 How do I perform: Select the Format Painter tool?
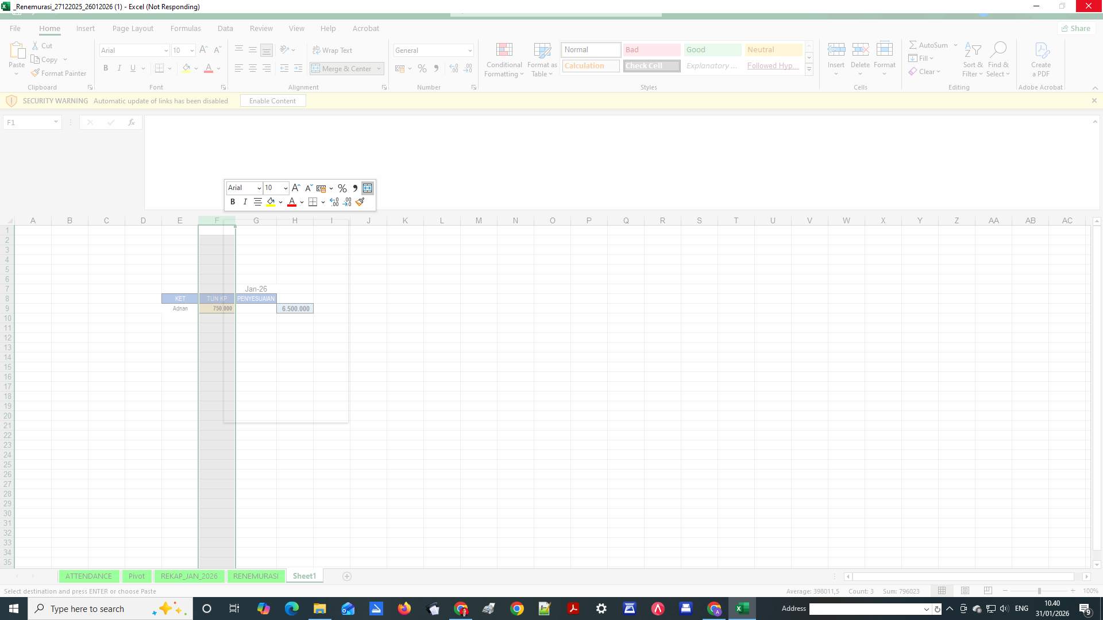point(59,73)
